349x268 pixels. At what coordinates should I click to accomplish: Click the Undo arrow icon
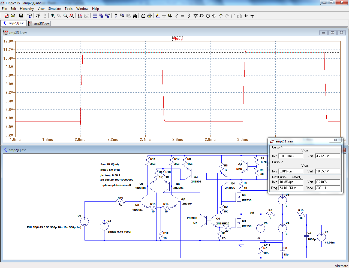coord(221,16)
